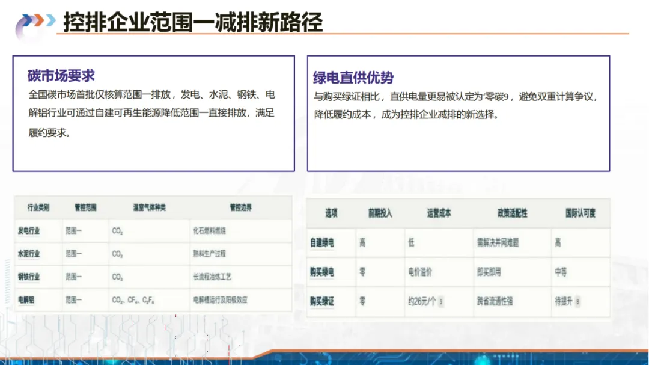Screen dimensions: 649x365
Task: Select the 需解决并网难题 cell
Action: coord(498,243)
